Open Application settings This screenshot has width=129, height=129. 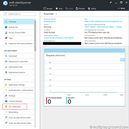point(19,85)
